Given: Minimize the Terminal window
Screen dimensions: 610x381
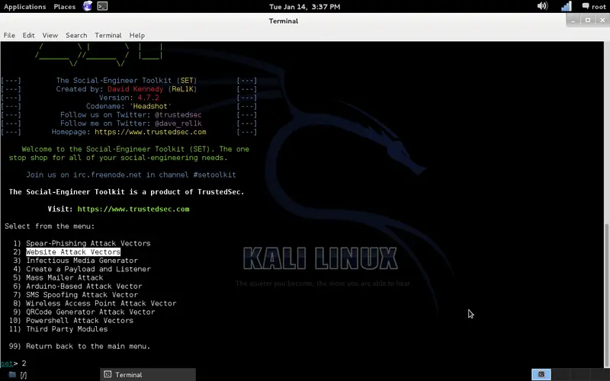Looking at the screenshot, I should click(x=573, y=21).
